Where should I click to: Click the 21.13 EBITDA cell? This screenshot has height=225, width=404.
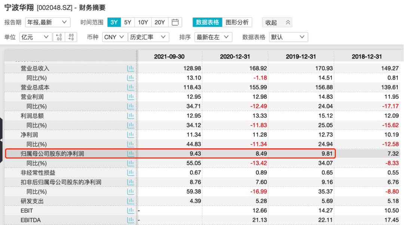260,220
